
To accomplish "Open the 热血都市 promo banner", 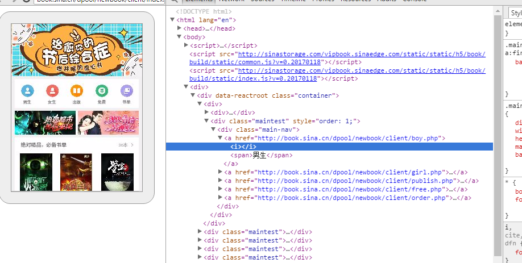I will coord(45,123).
